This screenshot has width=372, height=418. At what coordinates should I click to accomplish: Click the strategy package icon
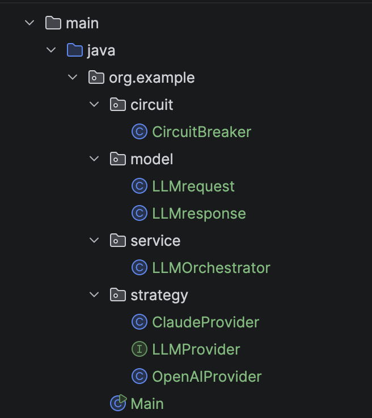pos(118,295)
